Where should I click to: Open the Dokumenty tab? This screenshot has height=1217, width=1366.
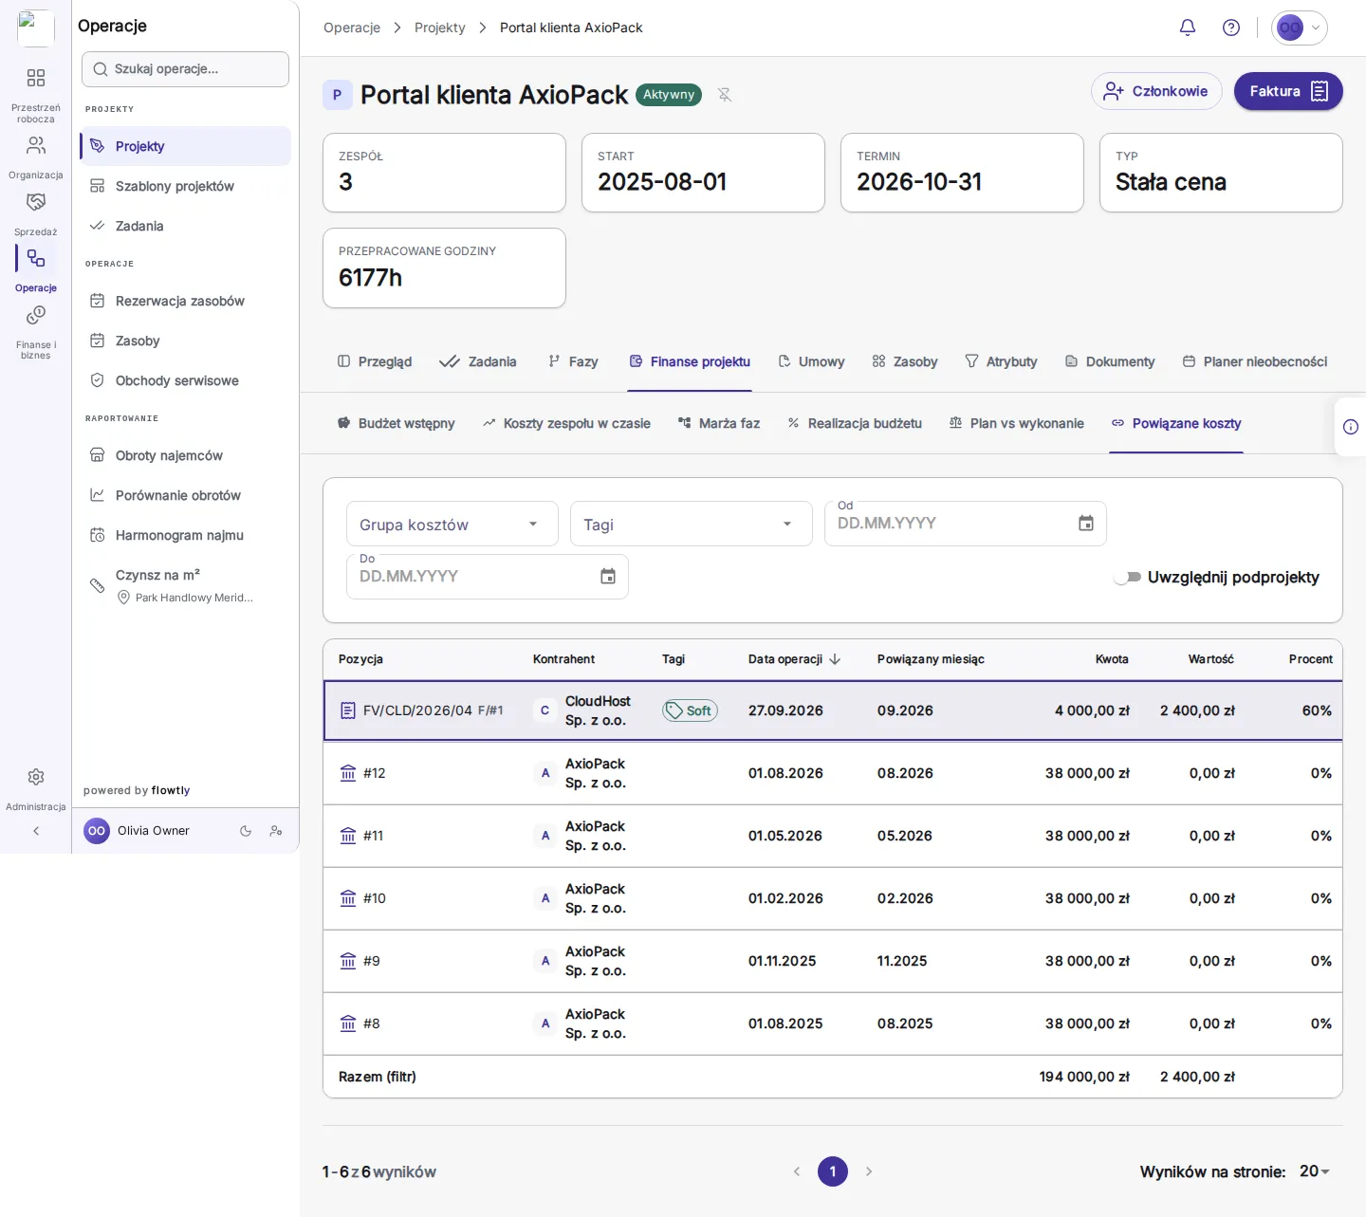tap(1110, 361)
